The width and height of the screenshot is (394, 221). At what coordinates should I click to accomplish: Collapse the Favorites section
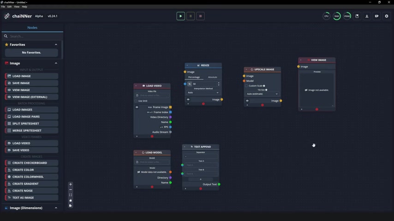(56, 45)
